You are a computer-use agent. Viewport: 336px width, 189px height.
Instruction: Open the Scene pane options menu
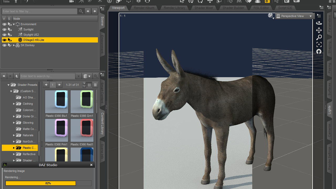click(x=102, y=9)
